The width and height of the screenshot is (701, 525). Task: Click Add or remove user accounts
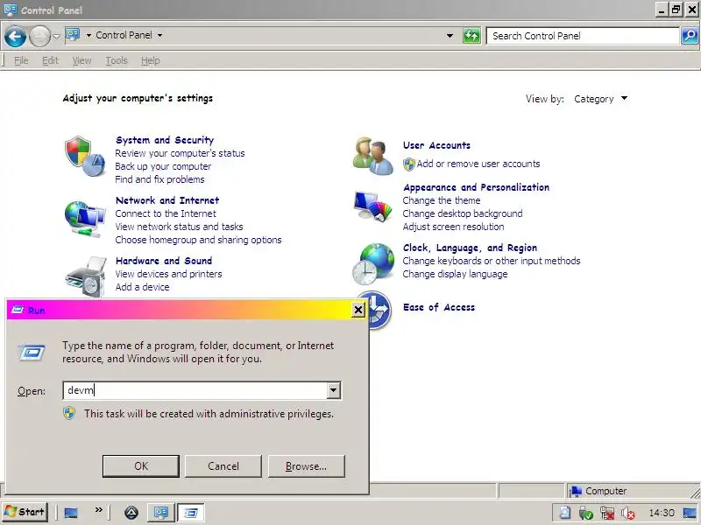[478, 164]
